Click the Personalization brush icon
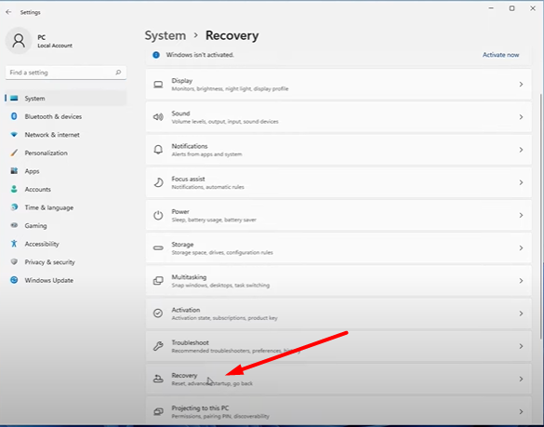Image resolution: width=544 pixels, height=427 pixels. (x=14, y=153)
